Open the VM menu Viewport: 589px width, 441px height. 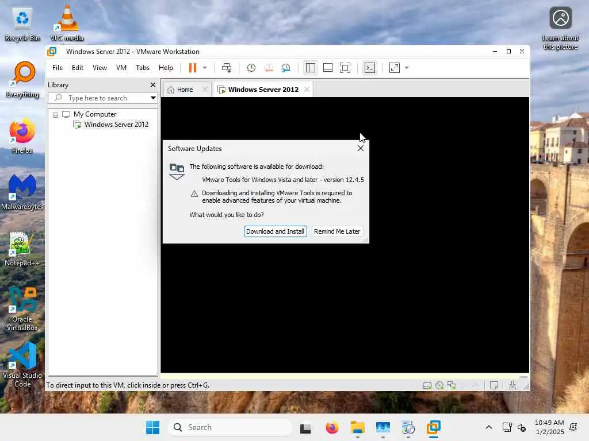point(121,68)
